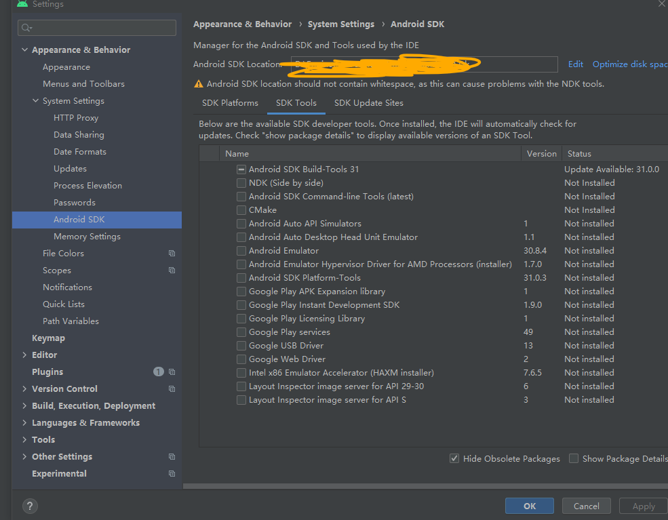Click the project-level icon beside Scopes

point(172,271)
